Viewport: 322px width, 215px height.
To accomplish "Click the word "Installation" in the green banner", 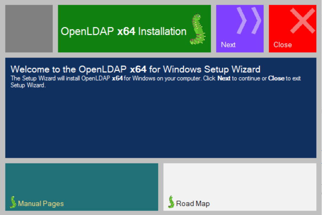I will pyautogui.click(x=162, y=31).
